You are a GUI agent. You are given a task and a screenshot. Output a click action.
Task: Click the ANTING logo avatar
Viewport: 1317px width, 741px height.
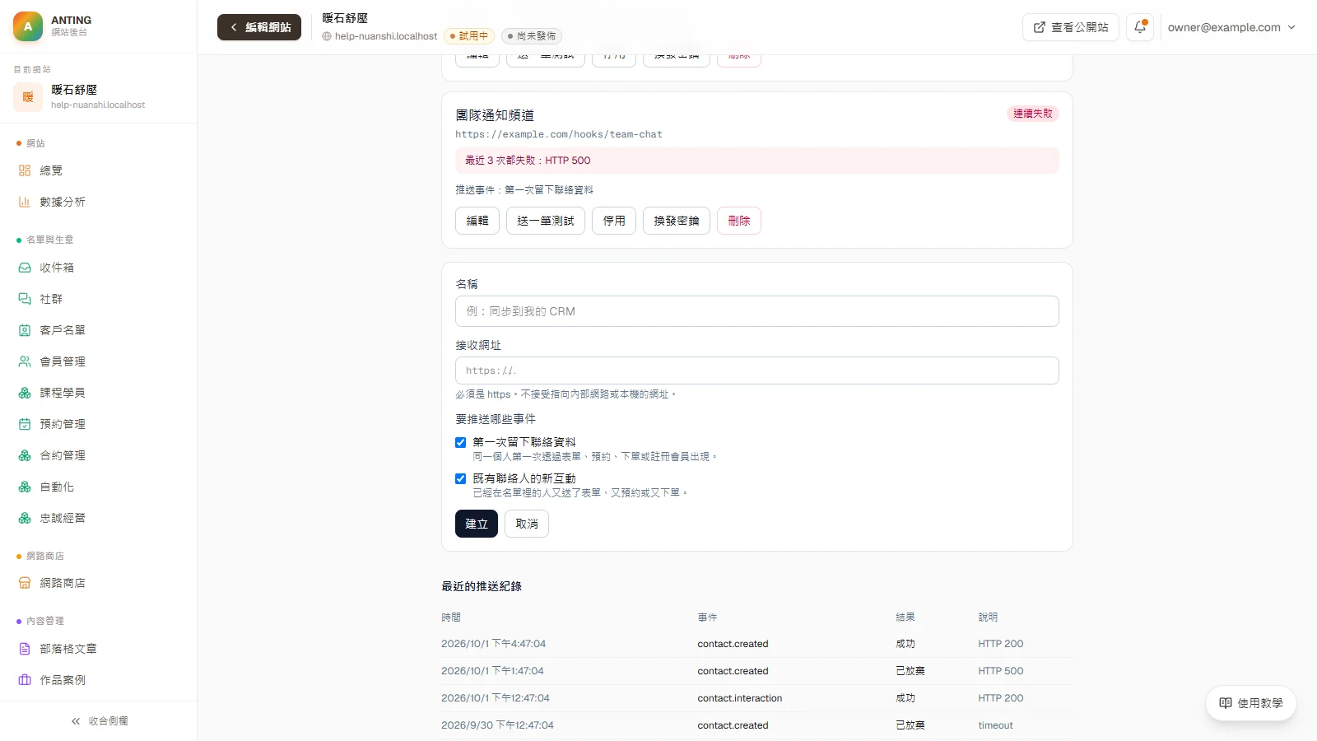[x=28, y=26]
